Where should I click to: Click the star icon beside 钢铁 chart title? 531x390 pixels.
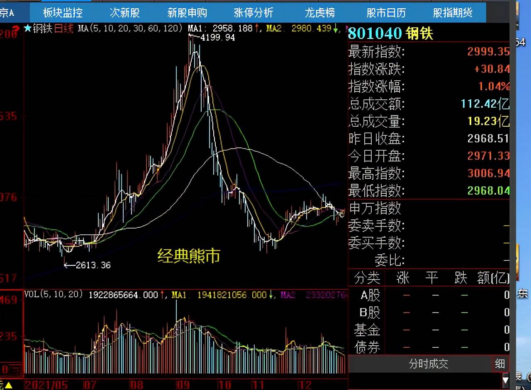tap(27, 28)
